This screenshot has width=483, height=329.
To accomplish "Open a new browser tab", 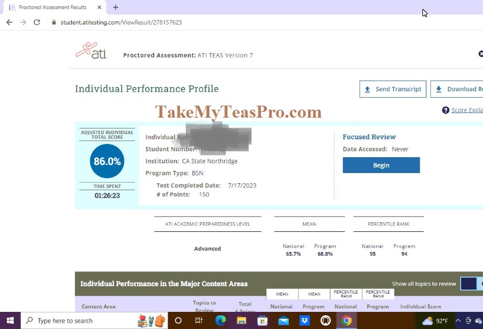I will [x=115, y=7].
